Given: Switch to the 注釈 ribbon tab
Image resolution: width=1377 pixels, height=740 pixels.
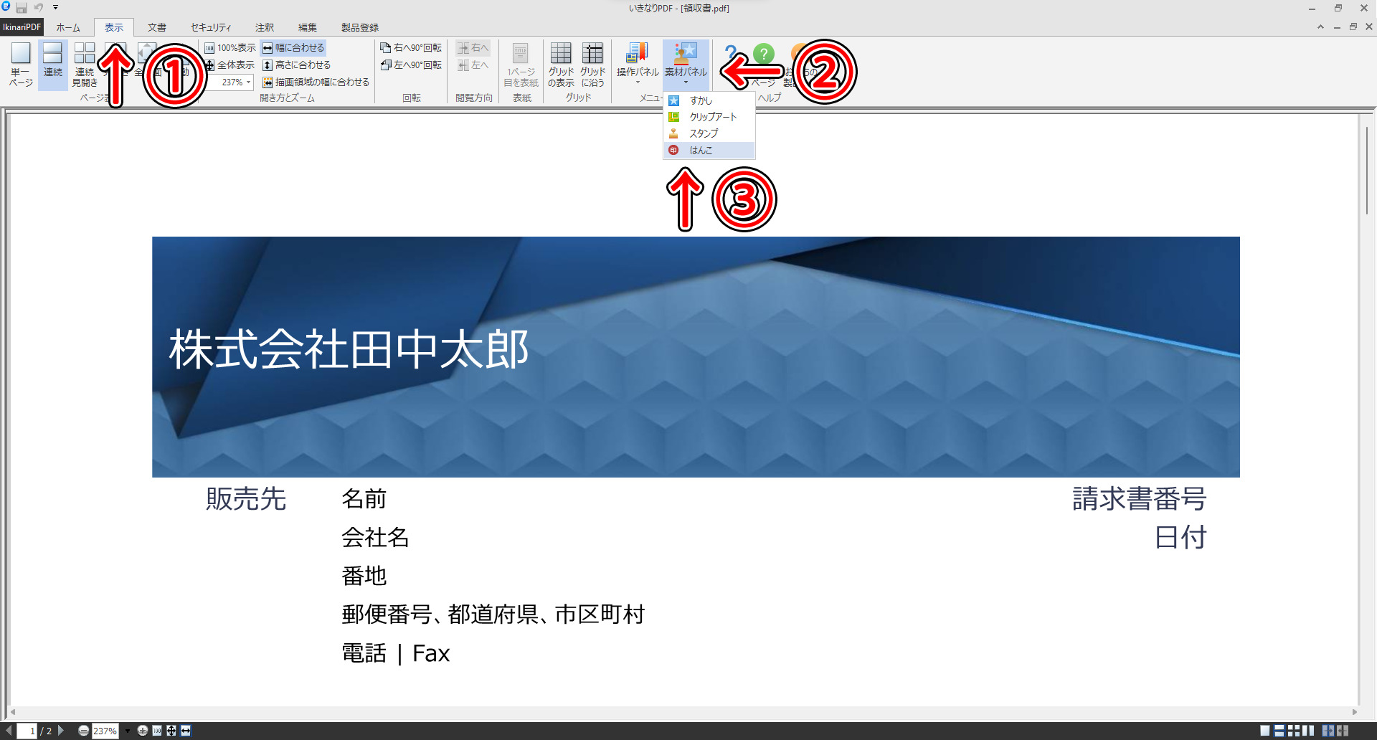Looking at the screenshot, I should point(265,27).
